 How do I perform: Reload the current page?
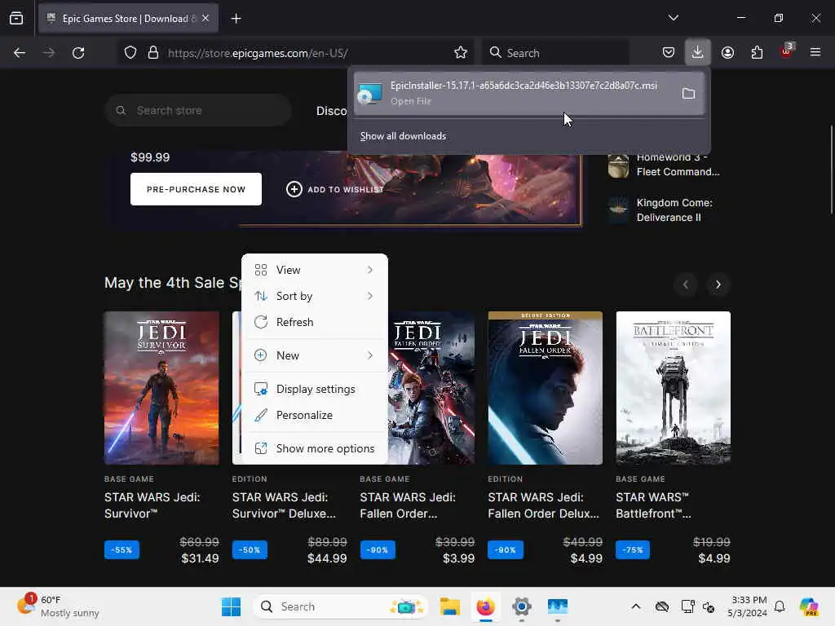click(x=78, y=53)
